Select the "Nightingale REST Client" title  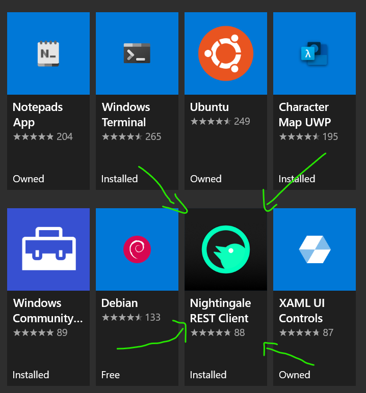(x=220, y=311)
